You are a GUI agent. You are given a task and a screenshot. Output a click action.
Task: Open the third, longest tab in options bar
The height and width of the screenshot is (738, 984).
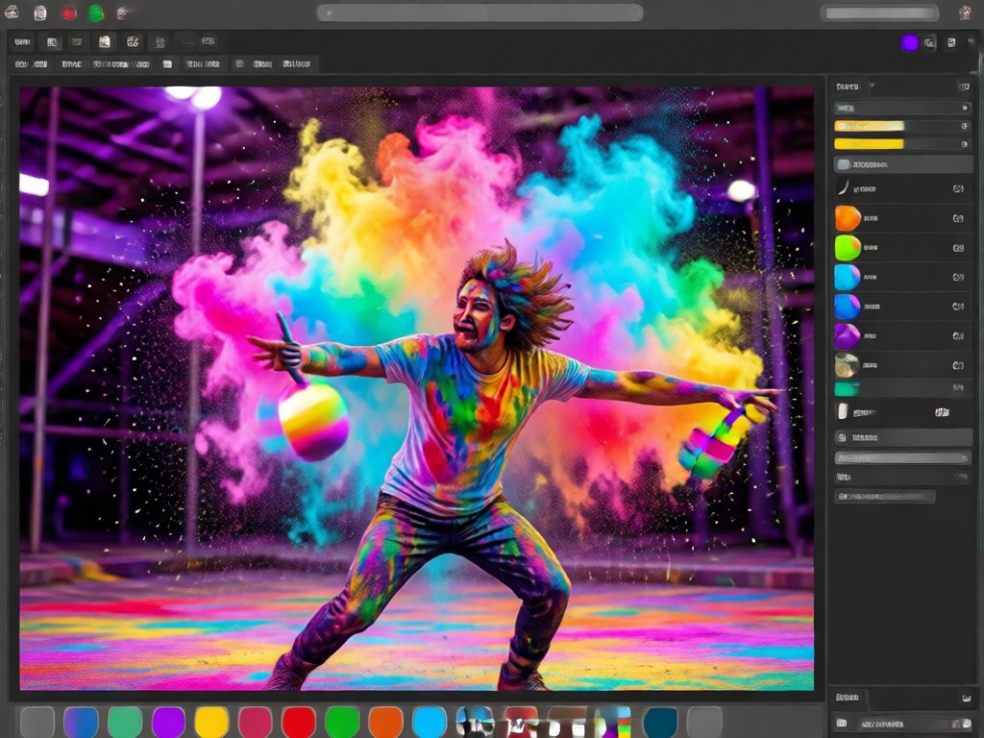point(122,64)
